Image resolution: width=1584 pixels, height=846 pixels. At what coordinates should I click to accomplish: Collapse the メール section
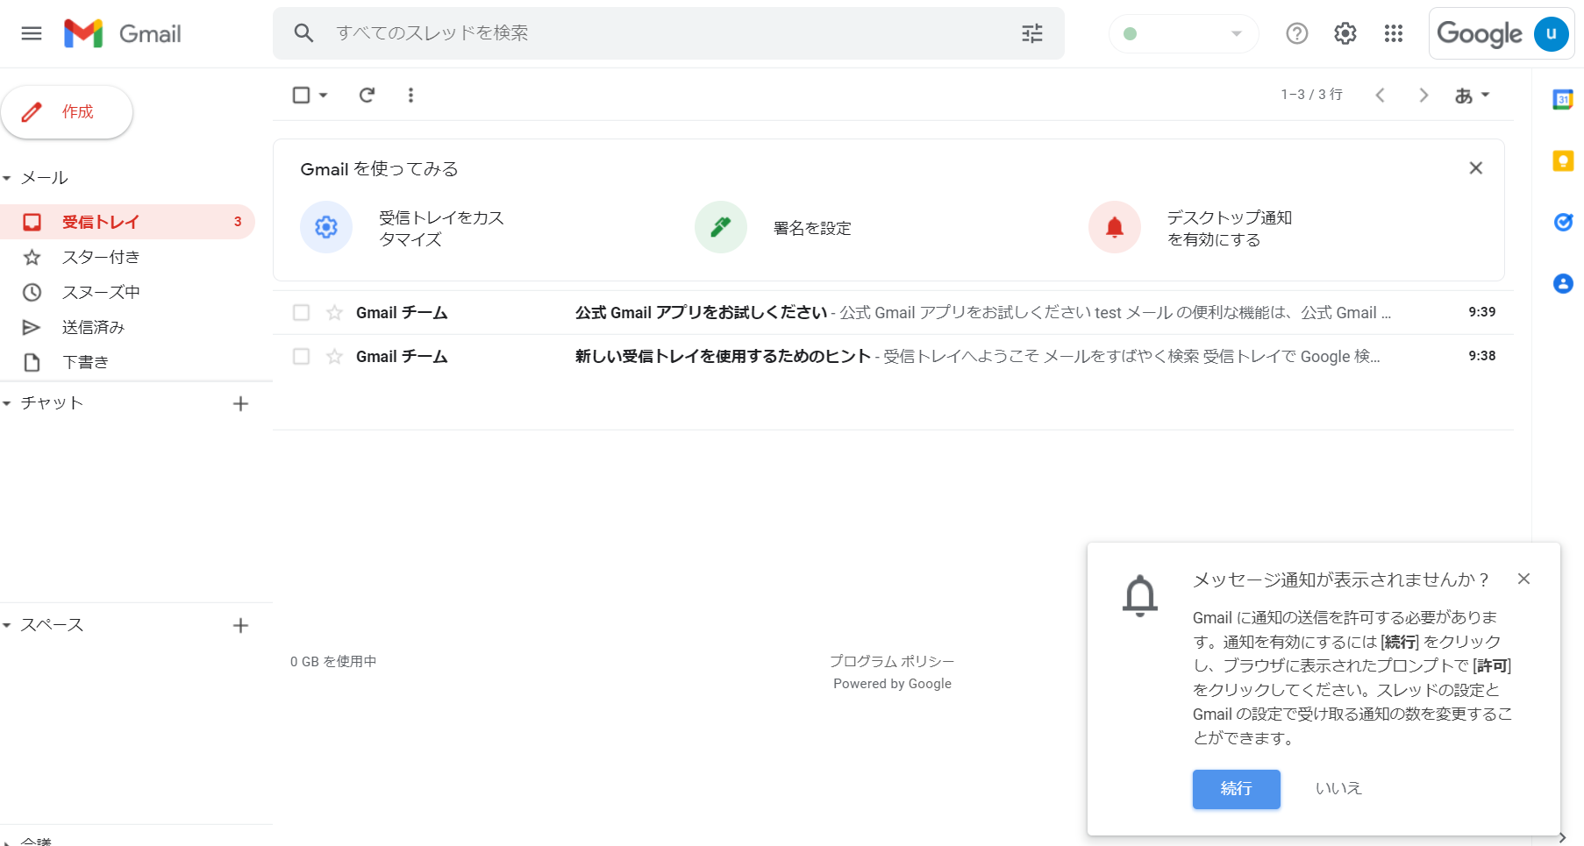point(7,178)
